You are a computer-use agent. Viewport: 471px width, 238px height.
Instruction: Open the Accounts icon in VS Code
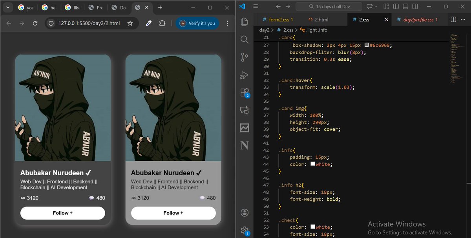pyautogui.click(x=244, y=213)
